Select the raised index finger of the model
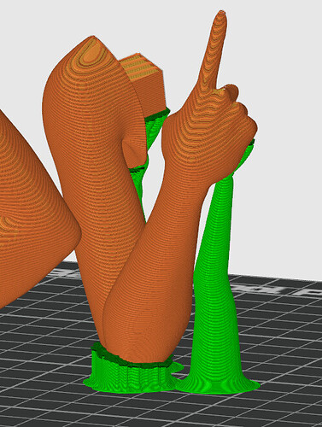 214,51
